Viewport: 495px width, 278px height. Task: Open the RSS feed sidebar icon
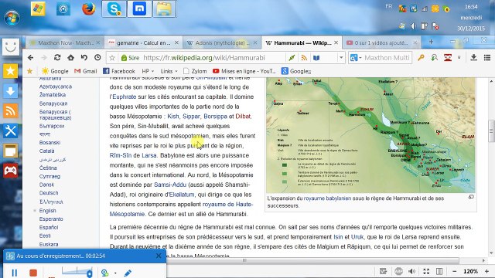click(x=10, y=111)
